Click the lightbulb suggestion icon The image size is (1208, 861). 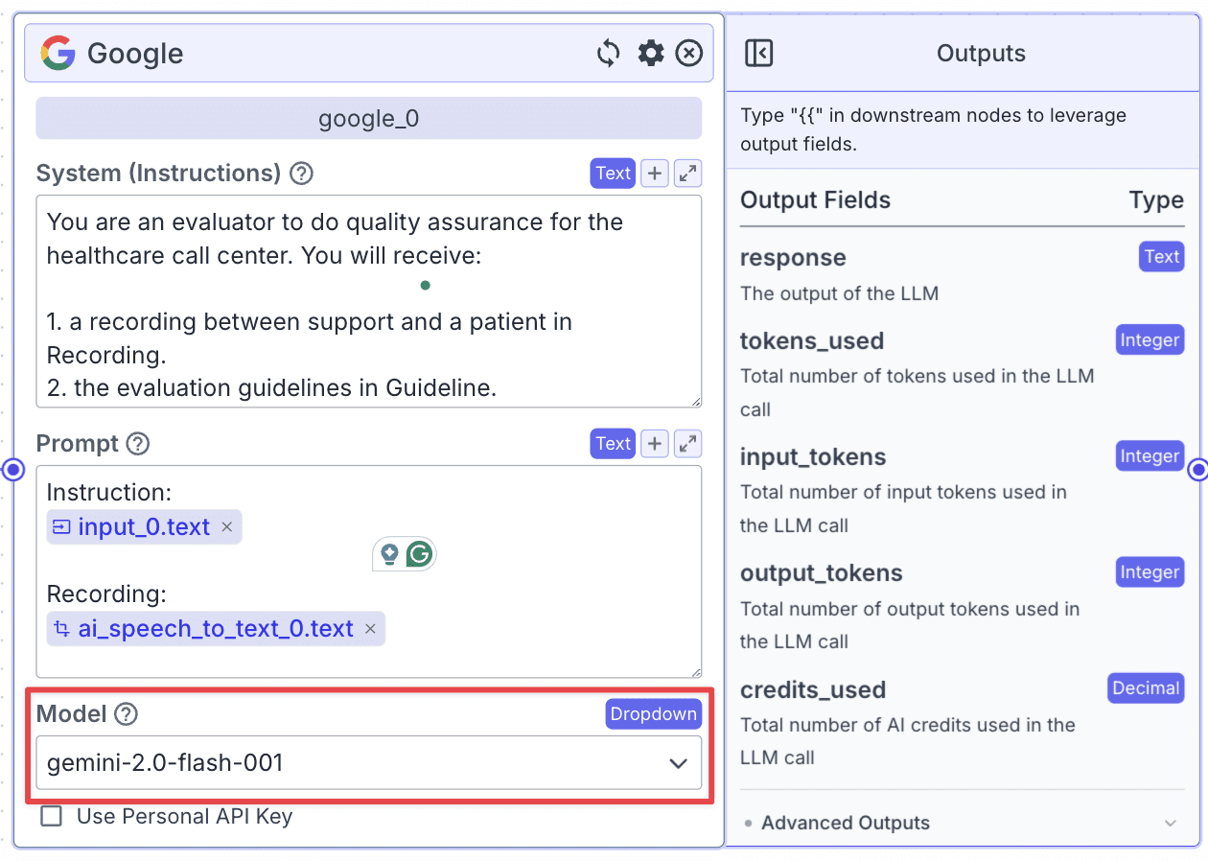point(389,554)
